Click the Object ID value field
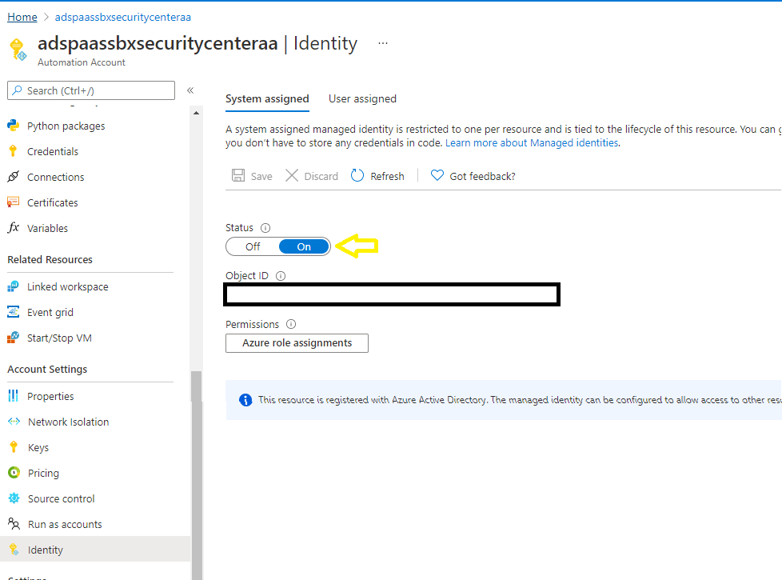The height and width of the screenshot is (580, 782). pyautogui.click(x=392, y=294)
